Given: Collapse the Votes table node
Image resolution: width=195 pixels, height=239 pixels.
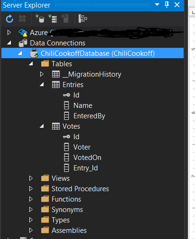Looking at the screenshot, I should [42, 126].
